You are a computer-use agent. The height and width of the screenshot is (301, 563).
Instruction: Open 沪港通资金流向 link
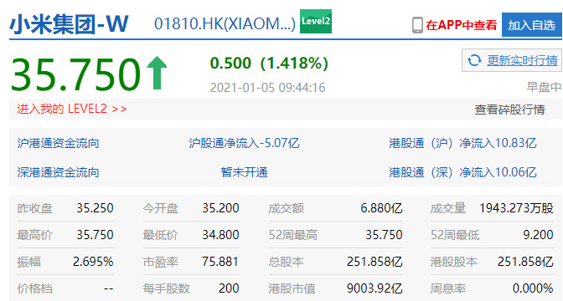[x=58, y=143]
